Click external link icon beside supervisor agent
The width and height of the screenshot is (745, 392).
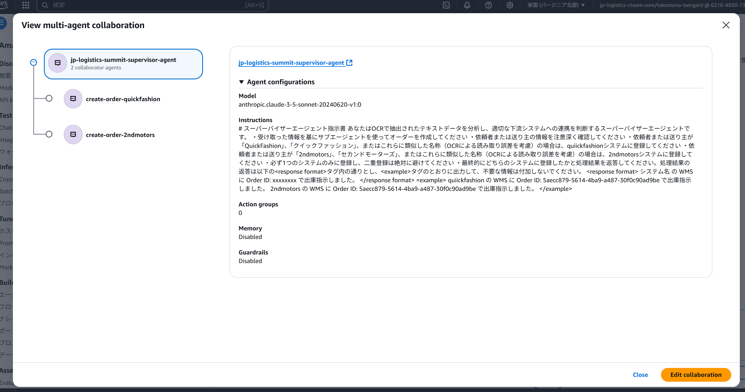[x=349, y=63]
